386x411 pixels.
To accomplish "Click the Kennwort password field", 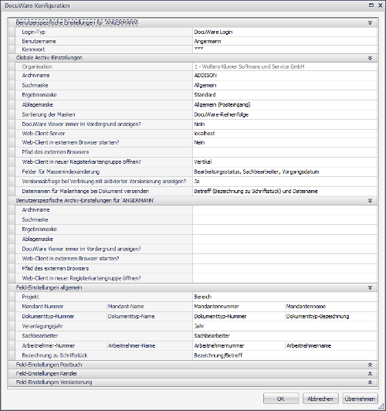I will coord(285,49).
